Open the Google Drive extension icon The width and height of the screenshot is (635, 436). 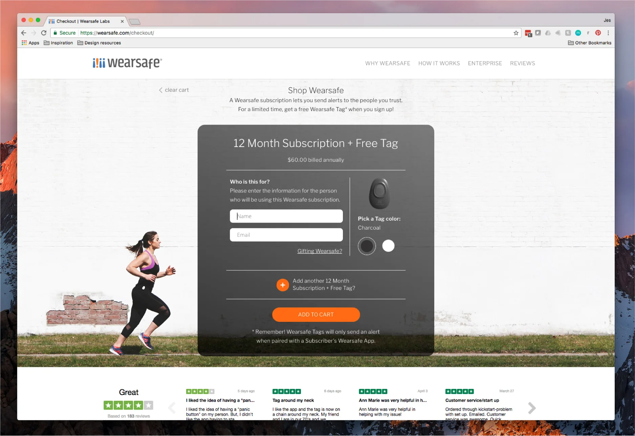[548, 33]
